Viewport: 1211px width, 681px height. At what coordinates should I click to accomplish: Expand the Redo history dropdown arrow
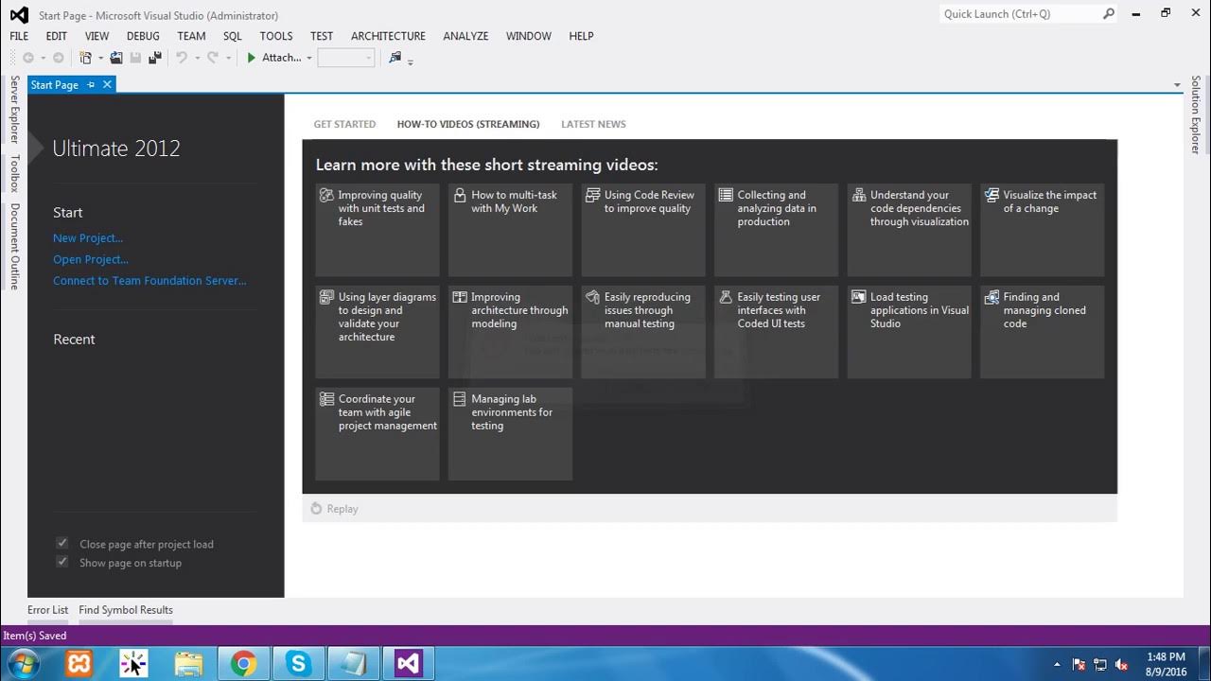click(228, 59)
